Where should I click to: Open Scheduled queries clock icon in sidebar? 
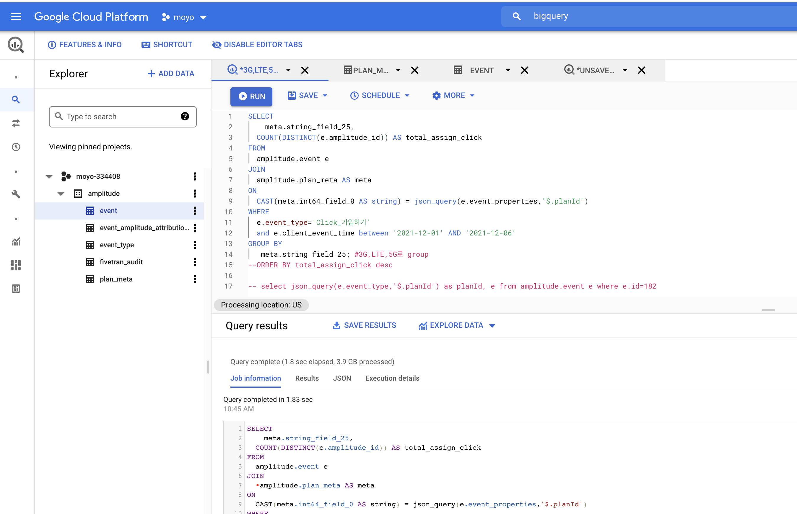tap(16, 147)
